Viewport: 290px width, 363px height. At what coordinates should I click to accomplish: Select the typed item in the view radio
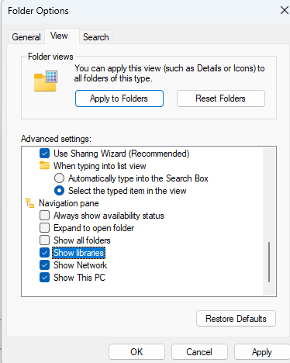click(x=59, y=191)
